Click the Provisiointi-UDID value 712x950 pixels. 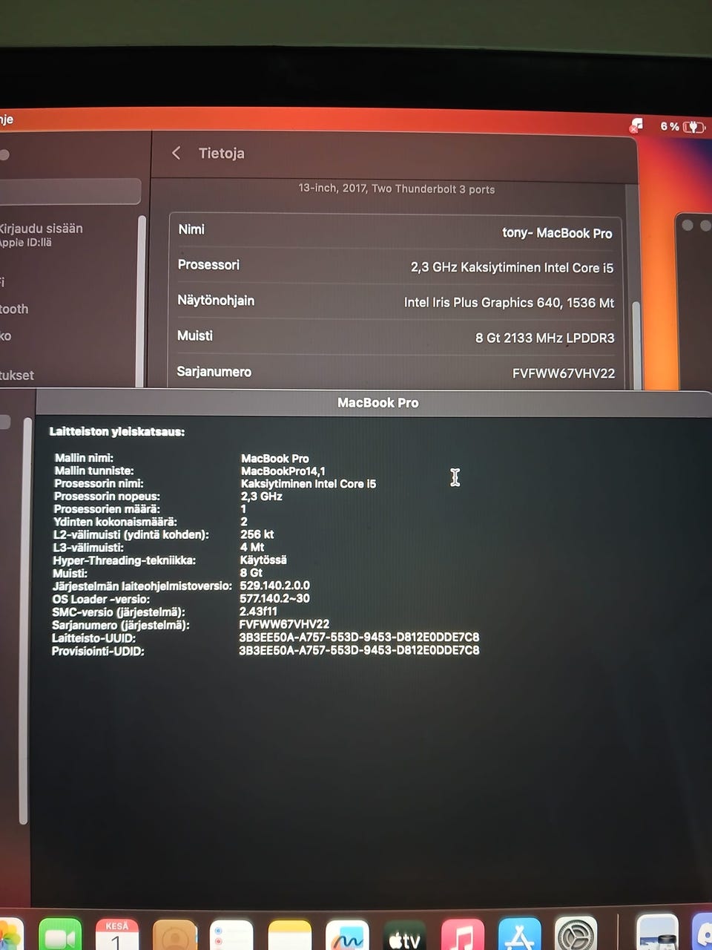coord(359,650)
